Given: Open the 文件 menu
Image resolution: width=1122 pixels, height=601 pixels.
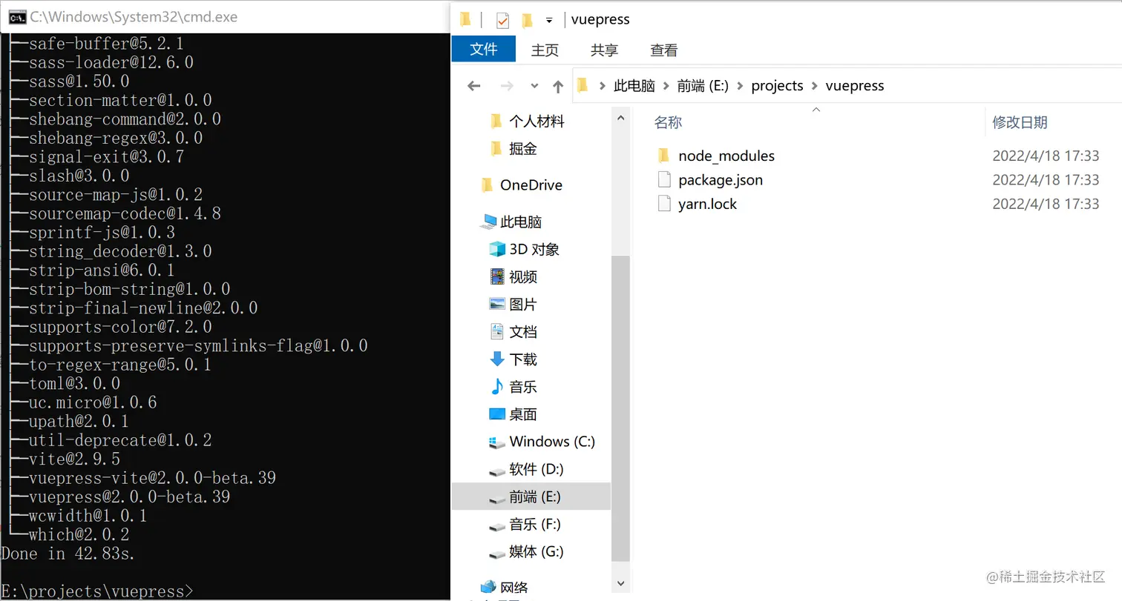Looking at the screenshot, I should click(x=483, y=49).
